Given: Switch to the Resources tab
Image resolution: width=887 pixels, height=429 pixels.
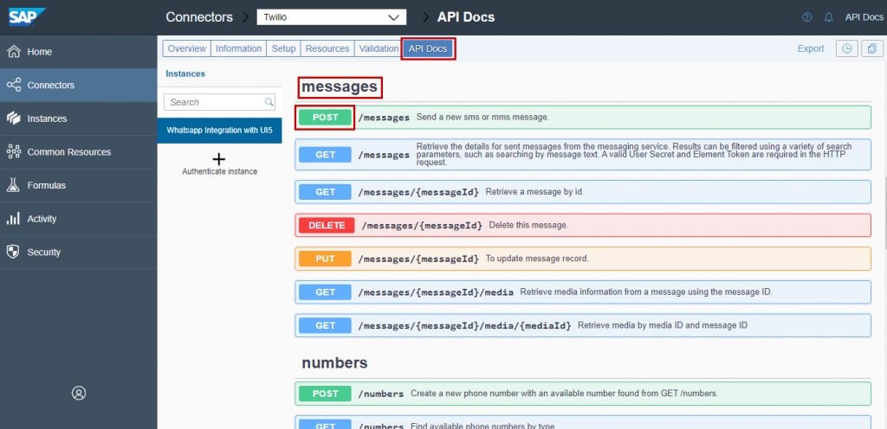Looking at the screenshot, I should (327, 48).
